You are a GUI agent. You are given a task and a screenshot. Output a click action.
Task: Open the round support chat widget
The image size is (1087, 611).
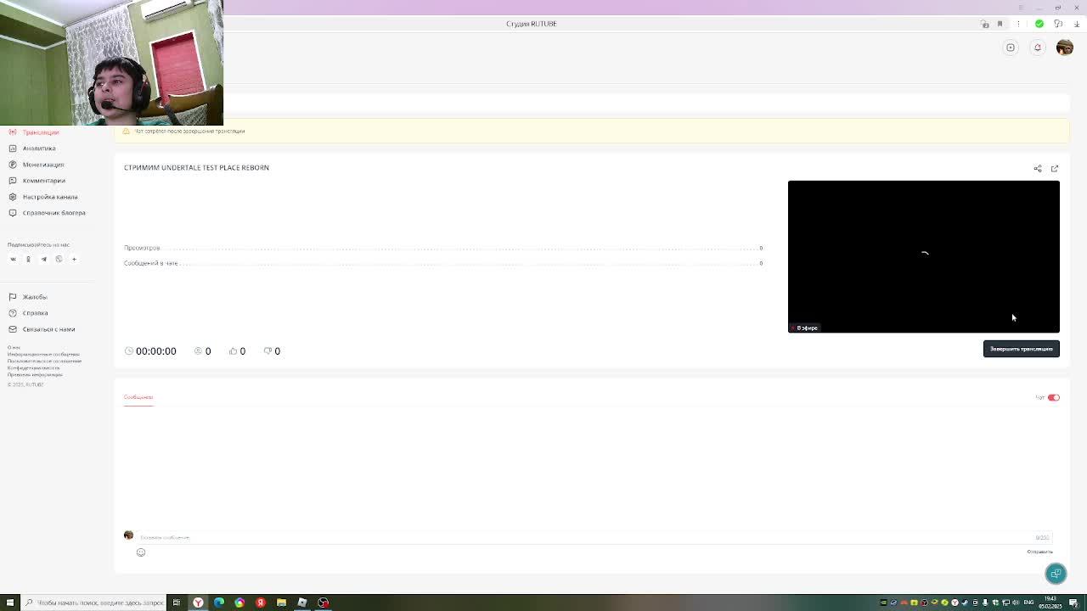1056,574
